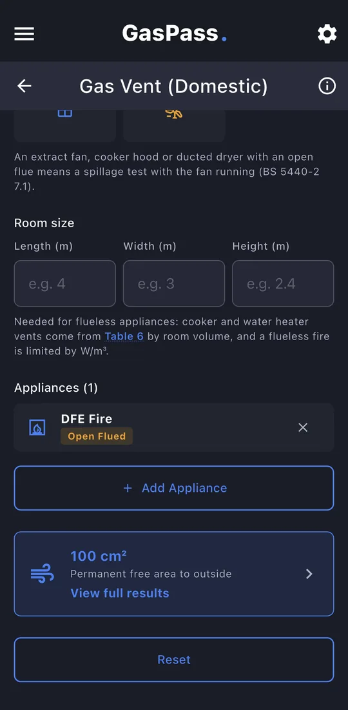
Task: Open the hamburger menu
Action: 24,34
